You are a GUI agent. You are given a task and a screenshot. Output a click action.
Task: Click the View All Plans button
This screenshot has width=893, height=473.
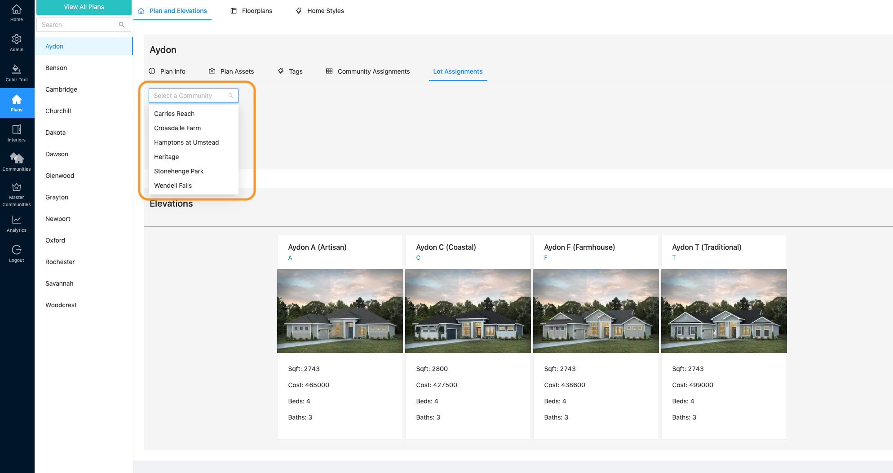point(84,7)
